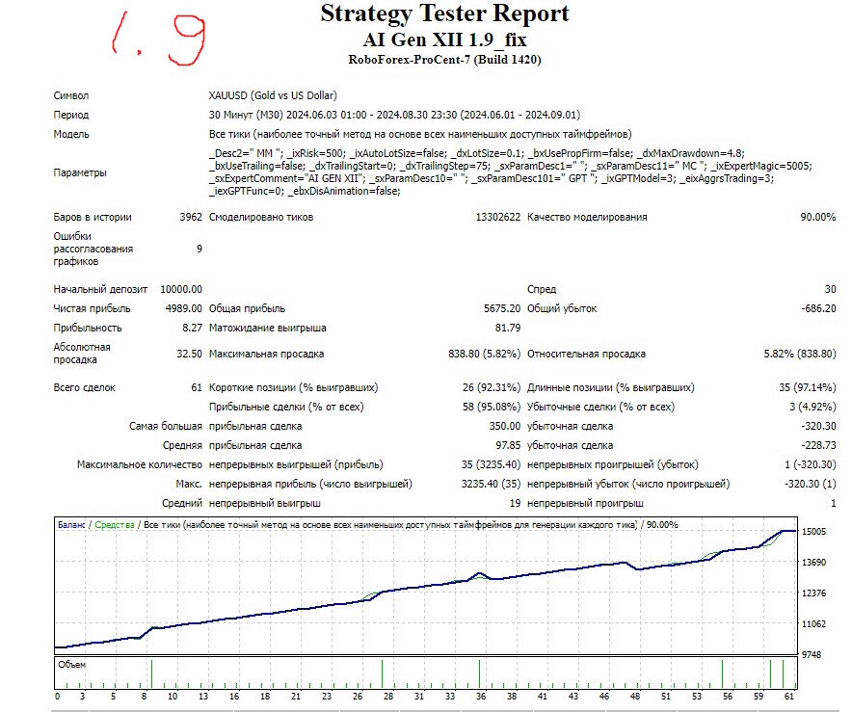Click the 'Матожидание выигрыша' label
This screenshot has height=712, width=852.
click(267, 328)
